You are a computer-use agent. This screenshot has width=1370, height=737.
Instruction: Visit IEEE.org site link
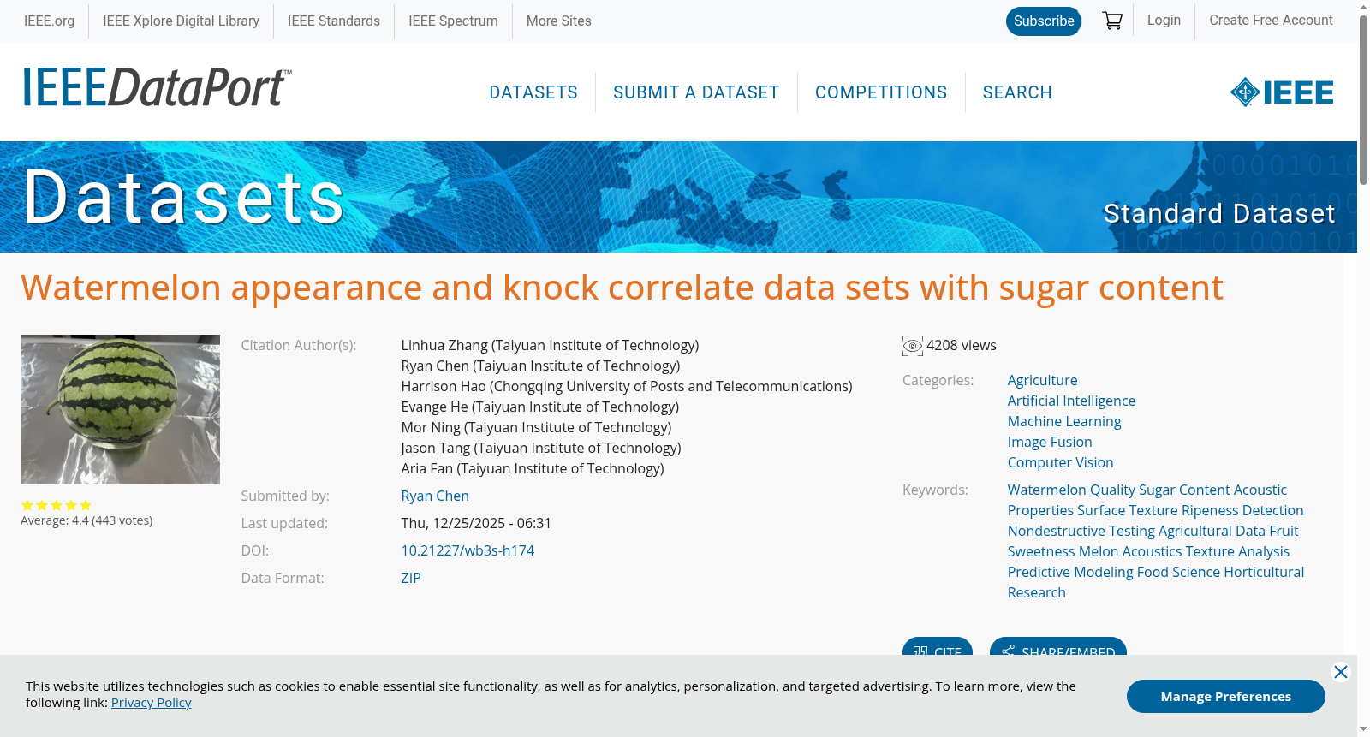pos(49,21)
